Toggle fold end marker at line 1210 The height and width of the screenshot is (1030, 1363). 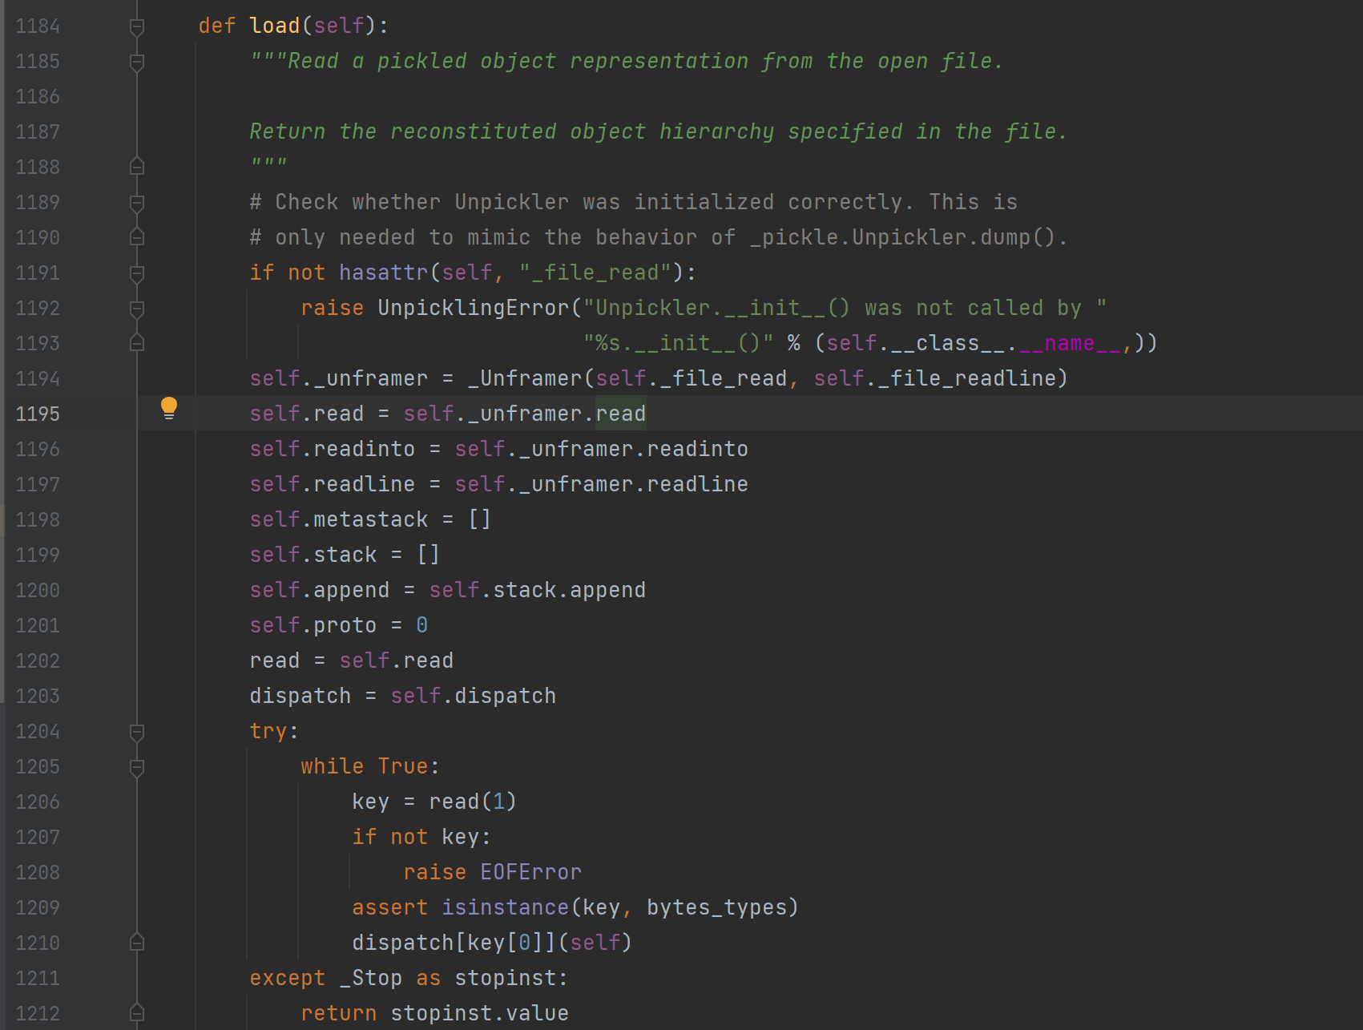137,943
